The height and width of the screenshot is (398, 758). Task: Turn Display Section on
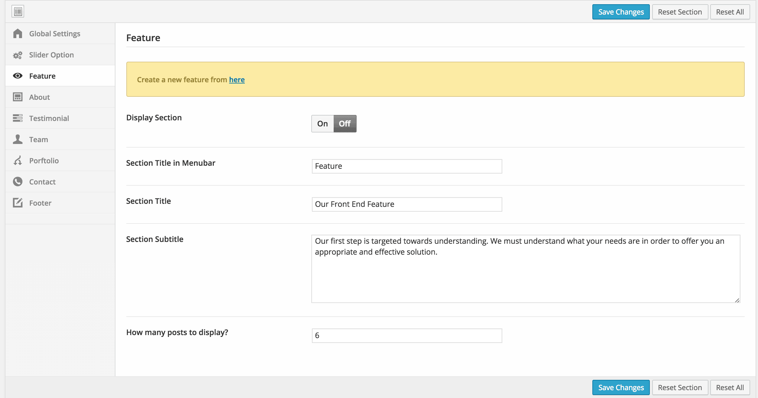[x=322, y=123]
